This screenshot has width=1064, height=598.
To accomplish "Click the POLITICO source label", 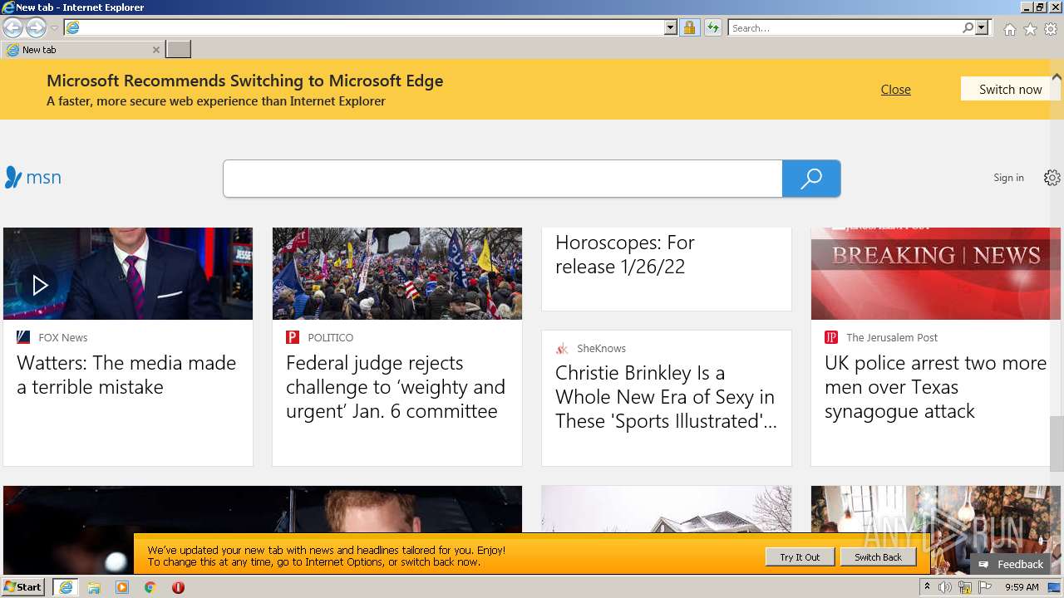I will click(x=330, y=337).
